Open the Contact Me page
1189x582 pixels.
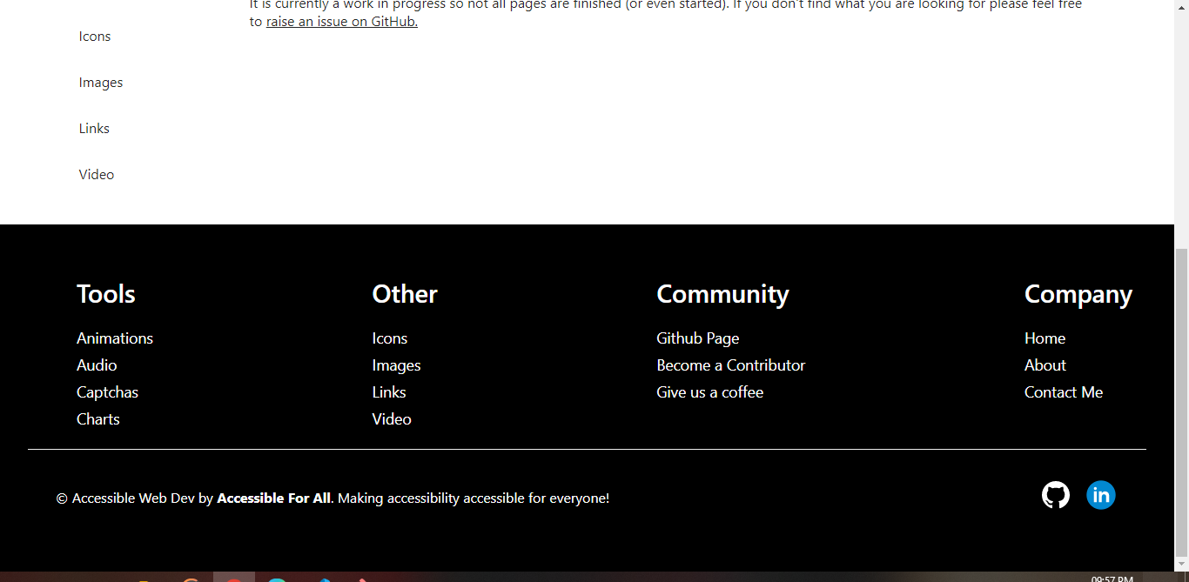pyautogui.click(x=1063, y=391)
